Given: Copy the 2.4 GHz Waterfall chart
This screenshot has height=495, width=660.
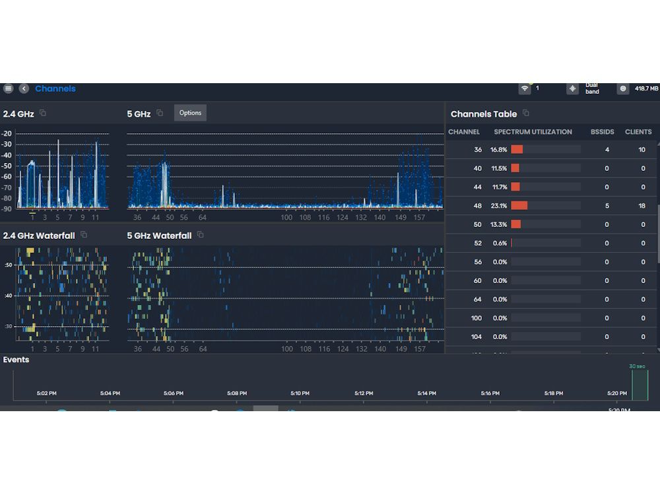Looking at the screenshot, I should [84, 234].
